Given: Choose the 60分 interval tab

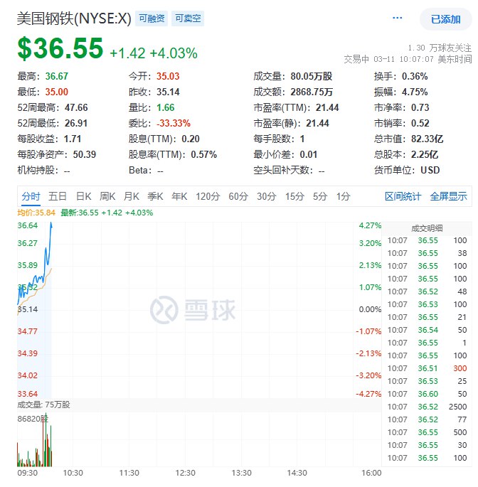Looking at the screenshot, I should coord(238,196).
